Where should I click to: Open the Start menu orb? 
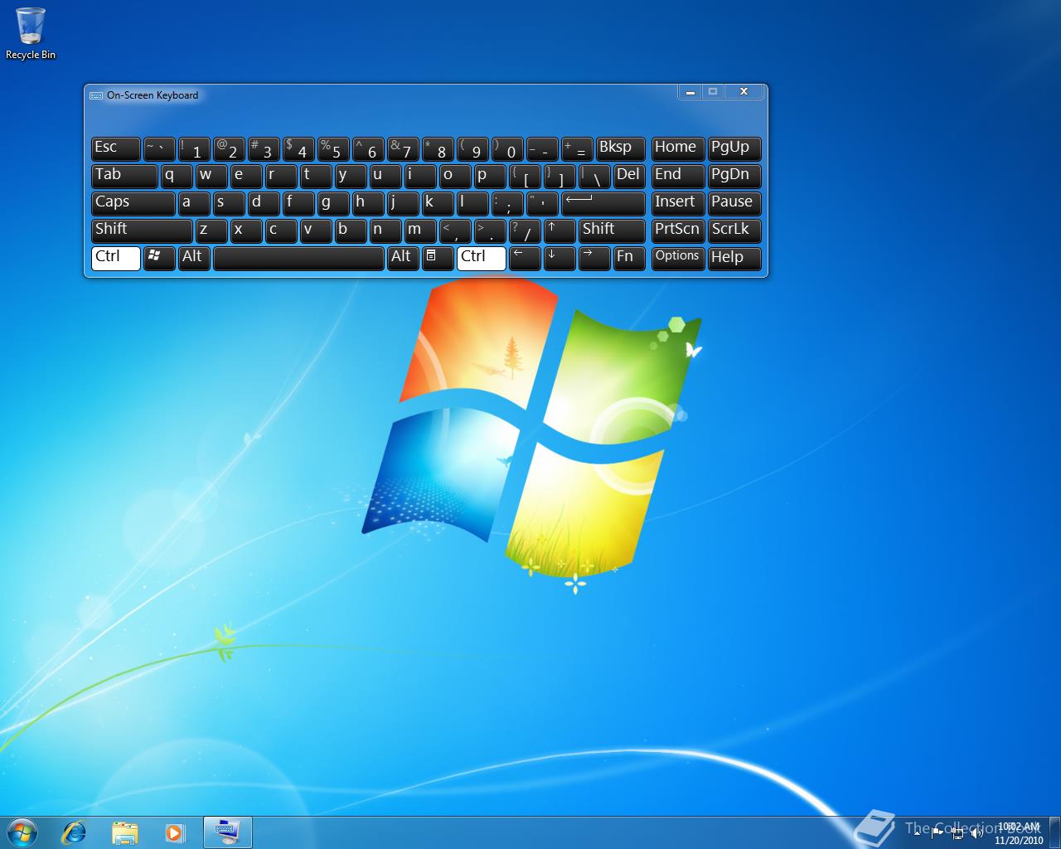pos(22,832)
